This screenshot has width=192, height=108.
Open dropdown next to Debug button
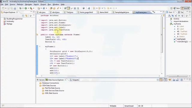(x=23, y=8)
